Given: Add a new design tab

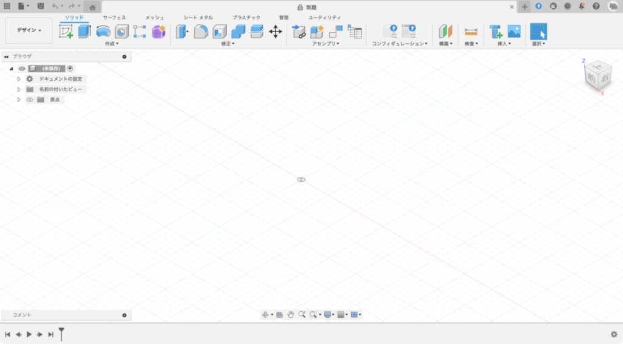Looking at the screenshot, I should (524, 7).
